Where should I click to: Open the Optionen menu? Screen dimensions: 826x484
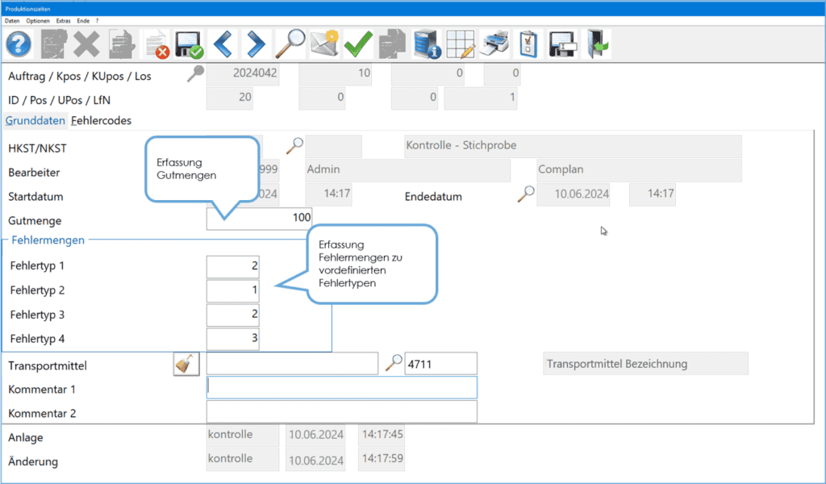[38, 21]
